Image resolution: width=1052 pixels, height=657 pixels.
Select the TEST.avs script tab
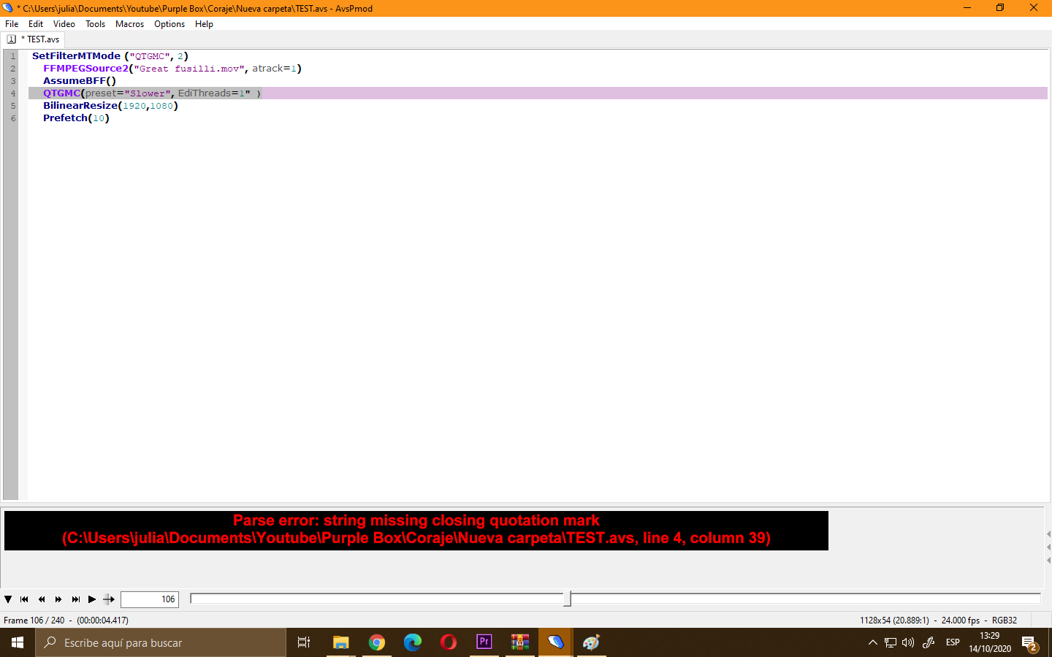tap(34, 39)
